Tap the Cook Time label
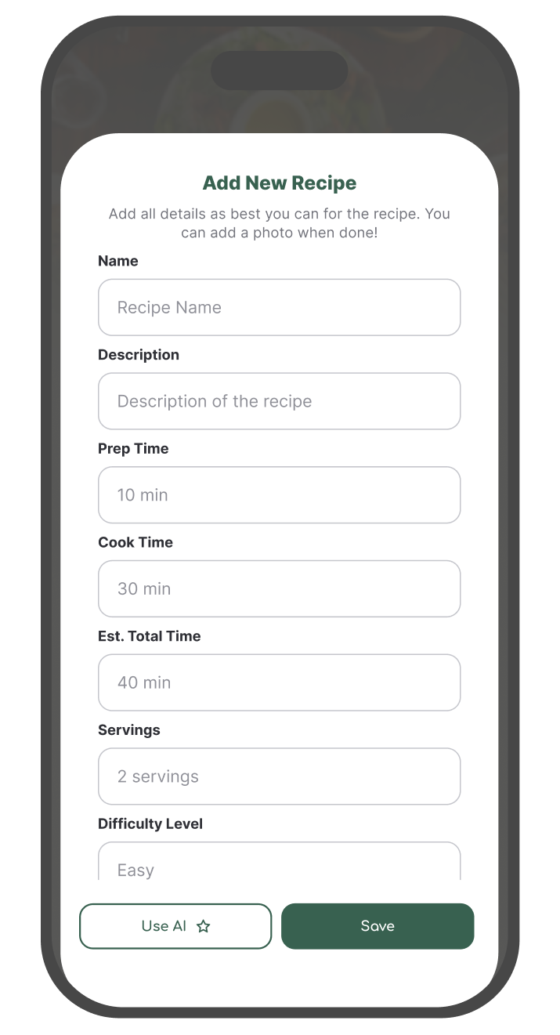560x1035 pixels. pos(135,542)
